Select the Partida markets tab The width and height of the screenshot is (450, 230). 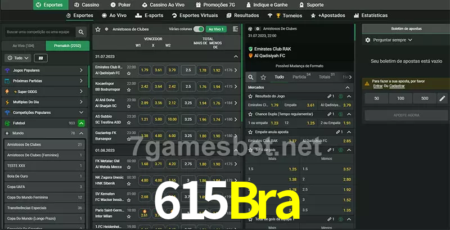coord(301,76)
